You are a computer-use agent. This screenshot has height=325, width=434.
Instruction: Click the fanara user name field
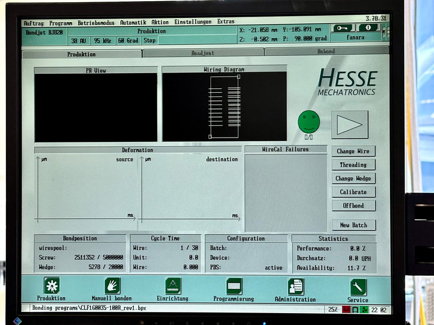(356, 37)
